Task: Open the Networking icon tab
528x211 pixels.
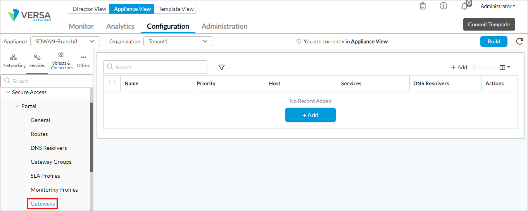Action: tap(14, 61)
